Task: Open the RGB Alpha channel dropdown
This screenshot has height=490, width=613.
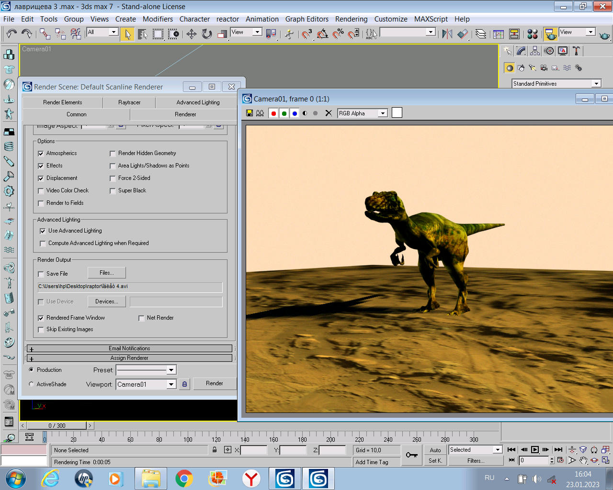Action: tap(382, 113)
